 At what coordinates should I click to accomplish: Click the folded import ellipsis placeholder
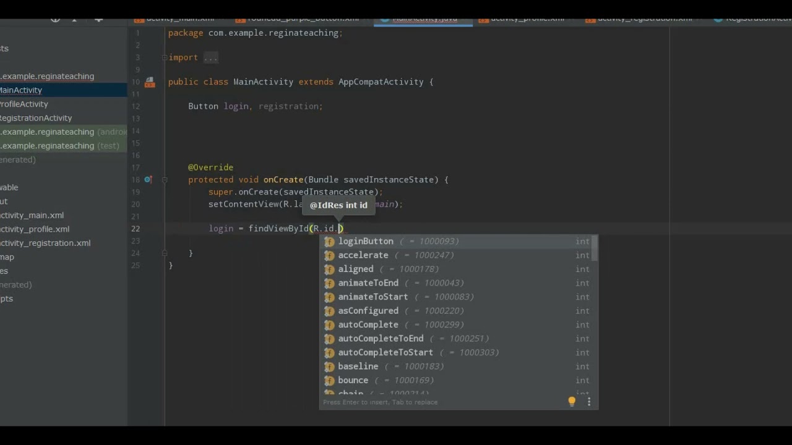point(210,57)
